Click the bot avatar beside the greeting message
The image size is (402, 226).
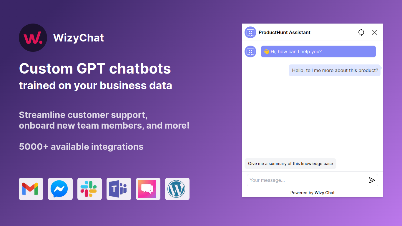pos(250,51)
